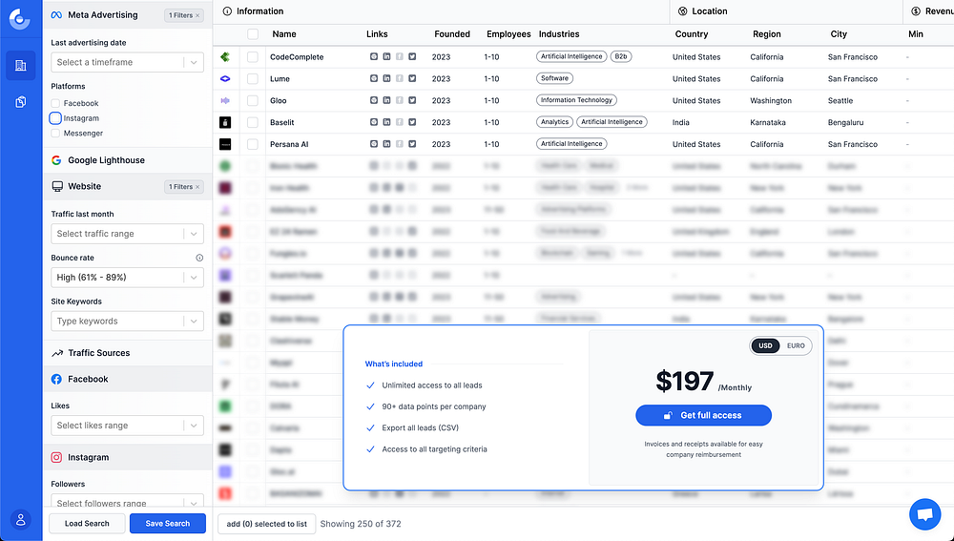Click the Get full access button
The width and height of the screenshot is (954, 541).
pos(703,415)
